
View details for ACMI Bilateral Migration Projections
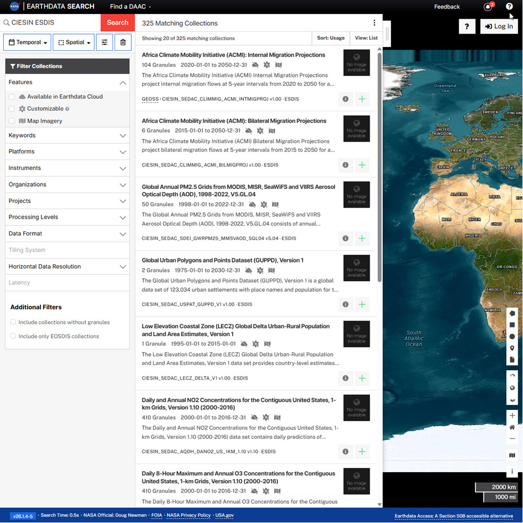click(x=346, y=165)
